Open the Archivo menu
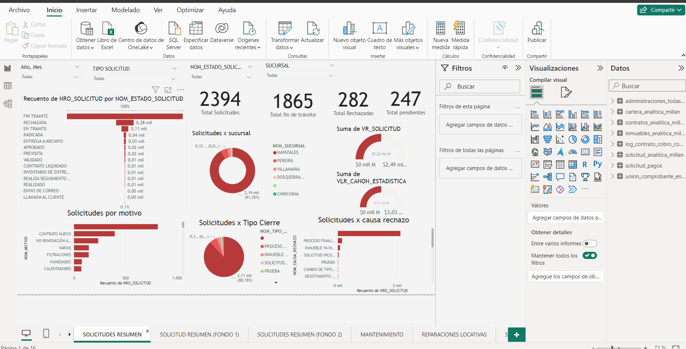This screenshot has height=349, width=686. point(19,10)
